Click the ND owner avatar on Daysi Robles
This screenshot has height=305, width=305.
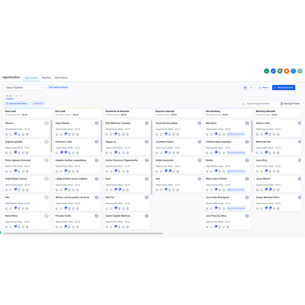click(97, 123)
